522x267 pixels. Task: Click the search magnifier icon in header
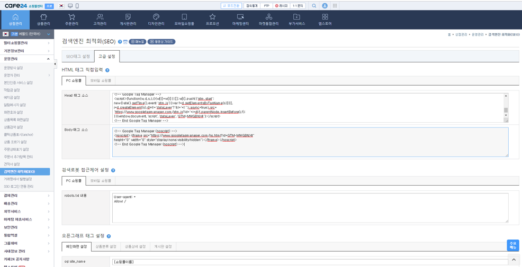click(x=314, y=6)
